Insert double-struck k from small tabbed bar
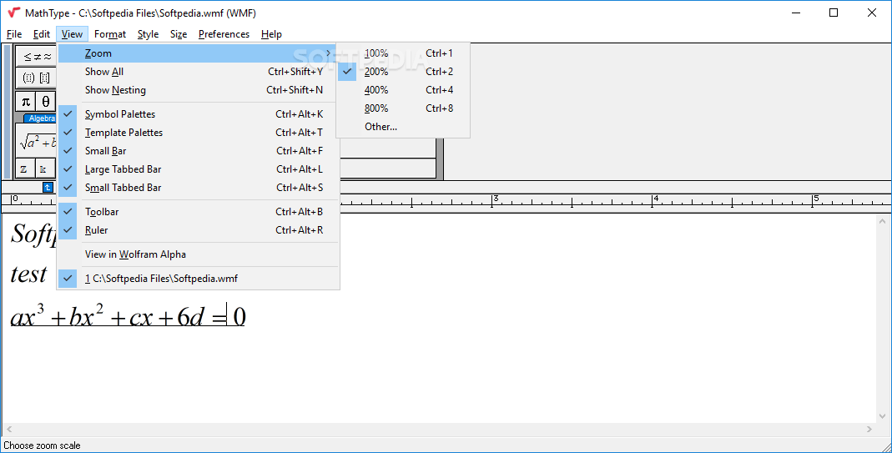Viewport: 892px width, 453px height. click(x=44, y=169)
